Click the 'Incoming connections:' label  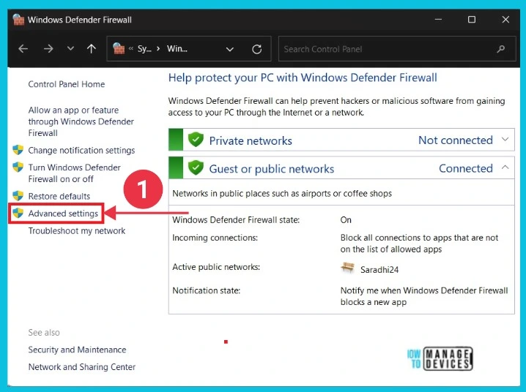(215, 238)
